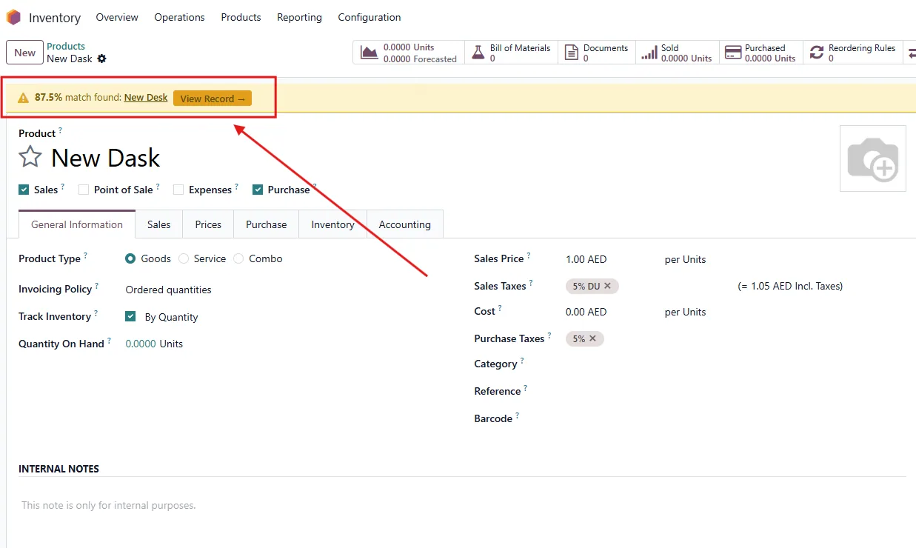Viewport: 916px width, 548px height.
Task: Switch to the Prices tab
Action: point(208,224)
